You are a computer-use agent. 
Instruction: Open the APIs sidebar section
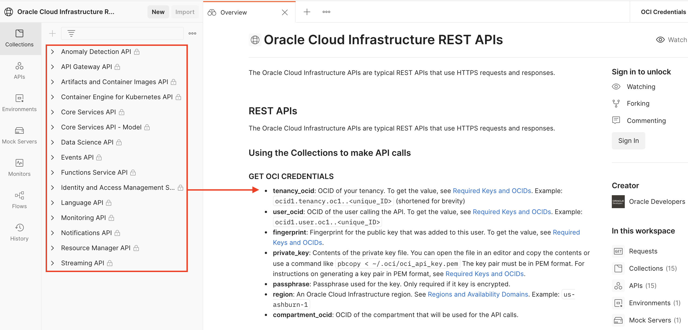click(19, 71)
